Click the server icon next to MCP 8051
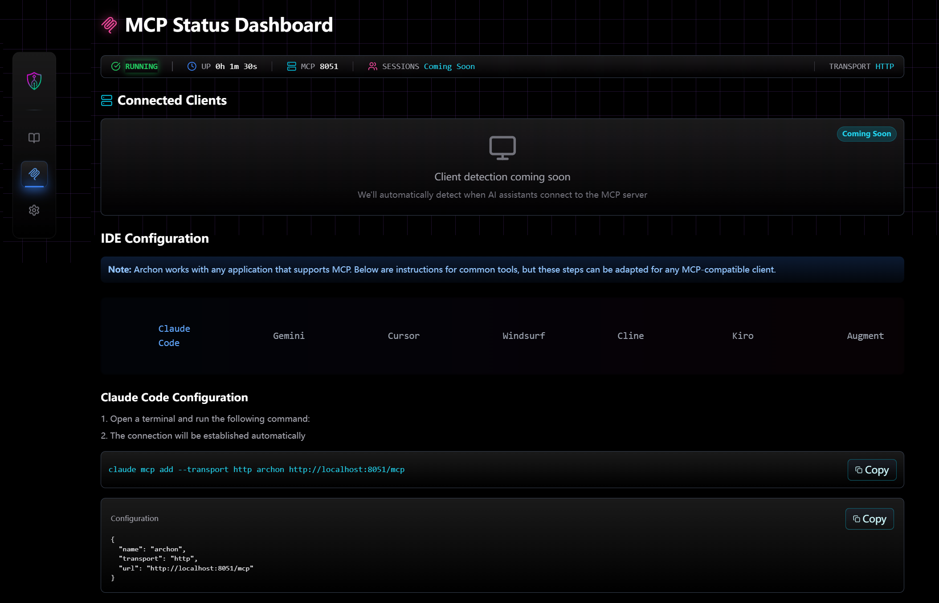939x603 pixels. pos(291,66)
